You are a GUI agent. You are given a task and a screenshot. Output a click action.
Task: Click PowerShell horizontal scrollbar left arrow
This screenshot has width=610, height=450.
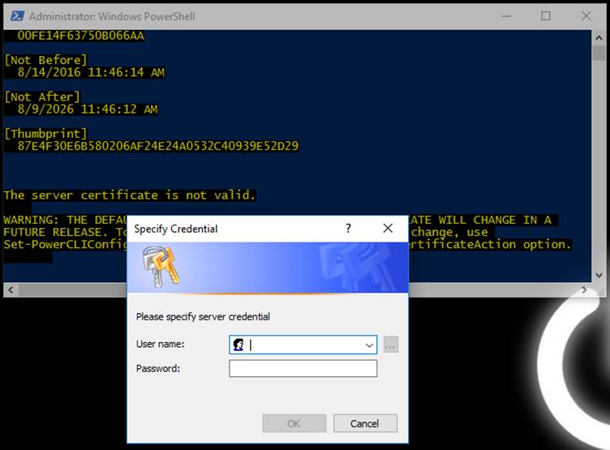click(x=11, y=289)
